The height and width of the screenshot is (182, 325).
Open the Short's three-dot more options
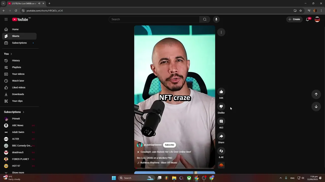pos(221,32)
